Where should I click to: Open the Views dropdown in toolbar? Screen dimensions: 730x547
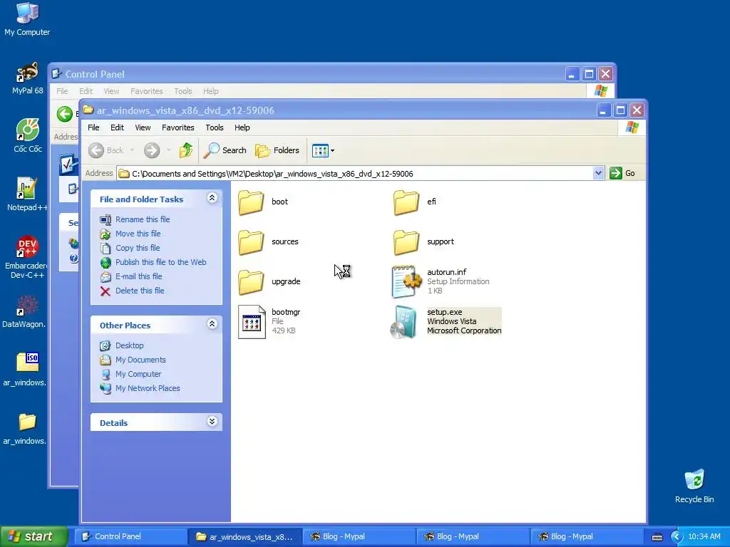pos(323,150)
